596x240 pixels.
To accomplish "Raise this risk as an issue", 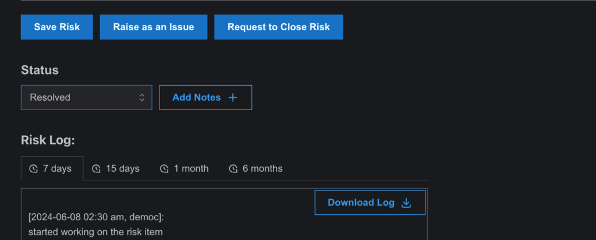I will pos(154,27).
